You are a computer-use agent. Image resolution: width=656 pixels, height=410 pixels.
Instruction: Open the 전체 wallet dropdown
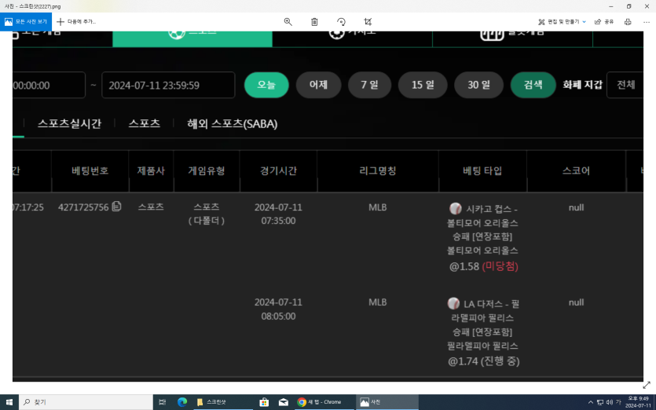click(x=625, y=85)
